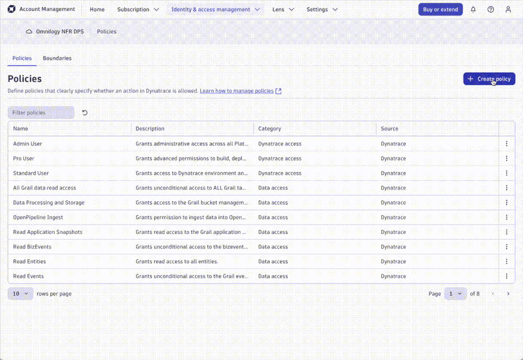Expand the Subscription dropdown
This screenshot has width=523, height=360.
pyautogui.click(x=138, y=9)
